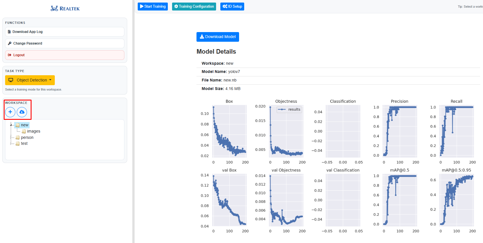Click the images folder icon
The image size is (483, 243).
[24, 131]
